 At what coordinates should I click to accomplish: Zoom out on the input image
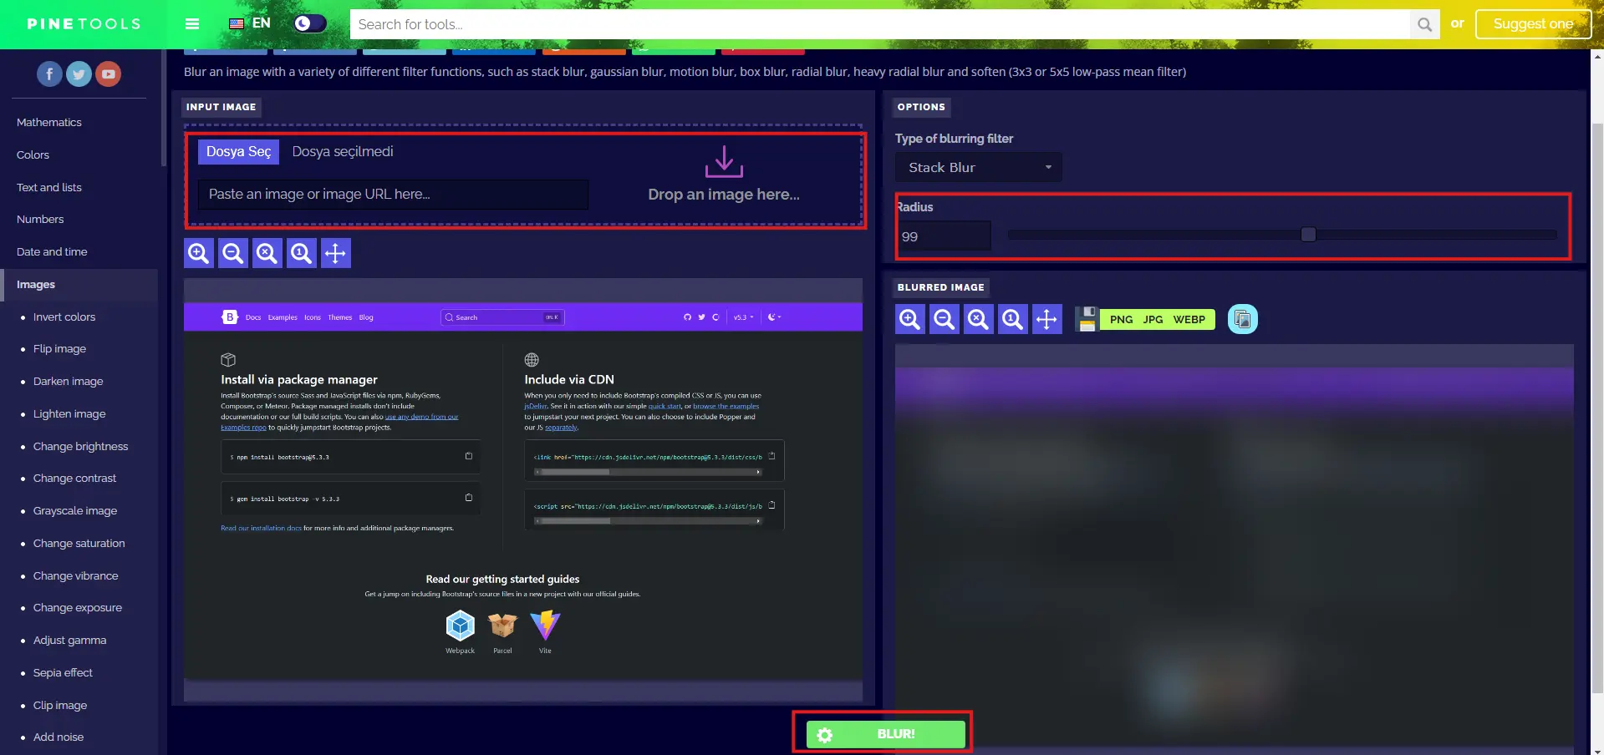tap(233, 253)
